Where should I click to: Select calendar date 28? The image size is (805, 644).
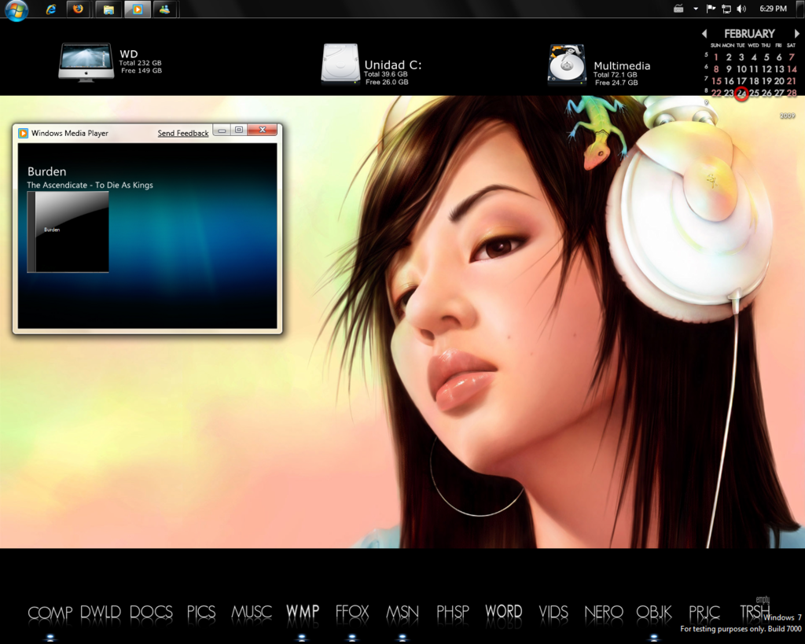tap(792, 93)
